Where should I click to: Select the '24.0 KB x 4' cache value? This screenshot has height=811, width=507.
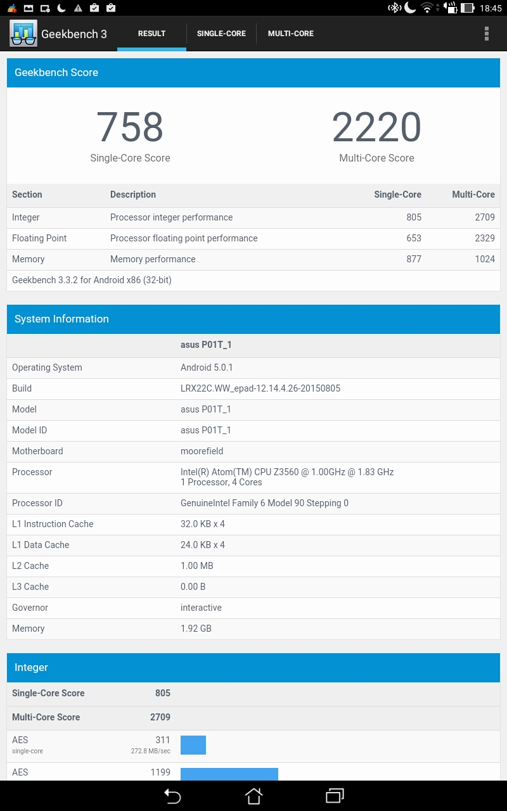203,545
